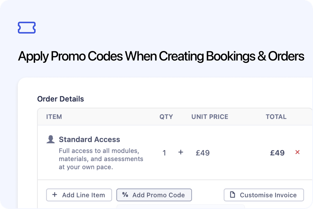This screenshot has height=209, width=313.
Task: Increase Standard Access quantity with the plus stepper
Action: (181, 152)
